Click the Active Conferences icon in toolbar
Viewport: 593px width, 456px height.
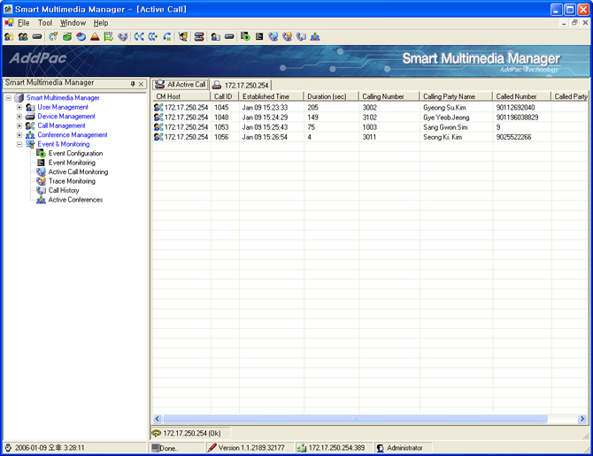click(315, 37)
